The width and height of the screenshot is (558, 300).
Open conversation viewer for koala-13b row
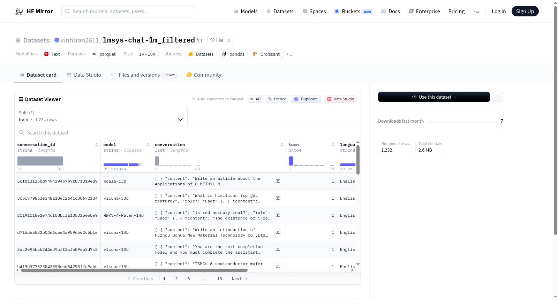point(278,181)
